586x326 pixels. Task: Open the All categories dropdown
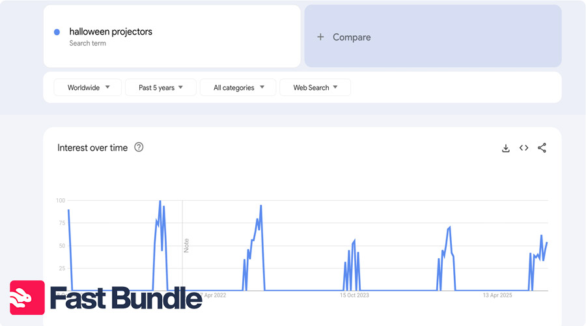click(x=238, y=87)
